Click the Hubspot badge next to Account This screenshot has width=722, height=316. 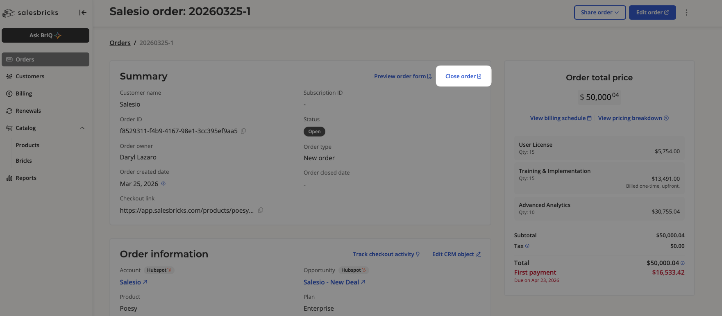159,270
